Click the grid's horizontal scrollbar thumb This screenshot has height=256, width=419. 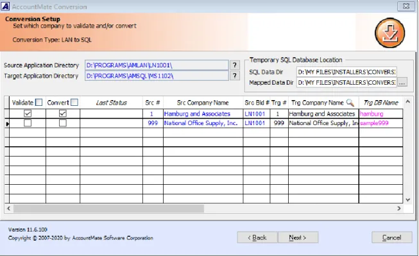pyautogui.click(x=108, y=209)
